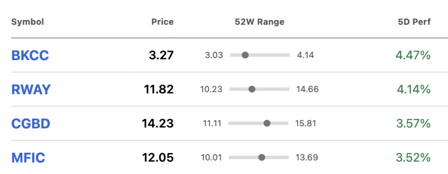Sort by the 5D Perf column header

(414, 22)
